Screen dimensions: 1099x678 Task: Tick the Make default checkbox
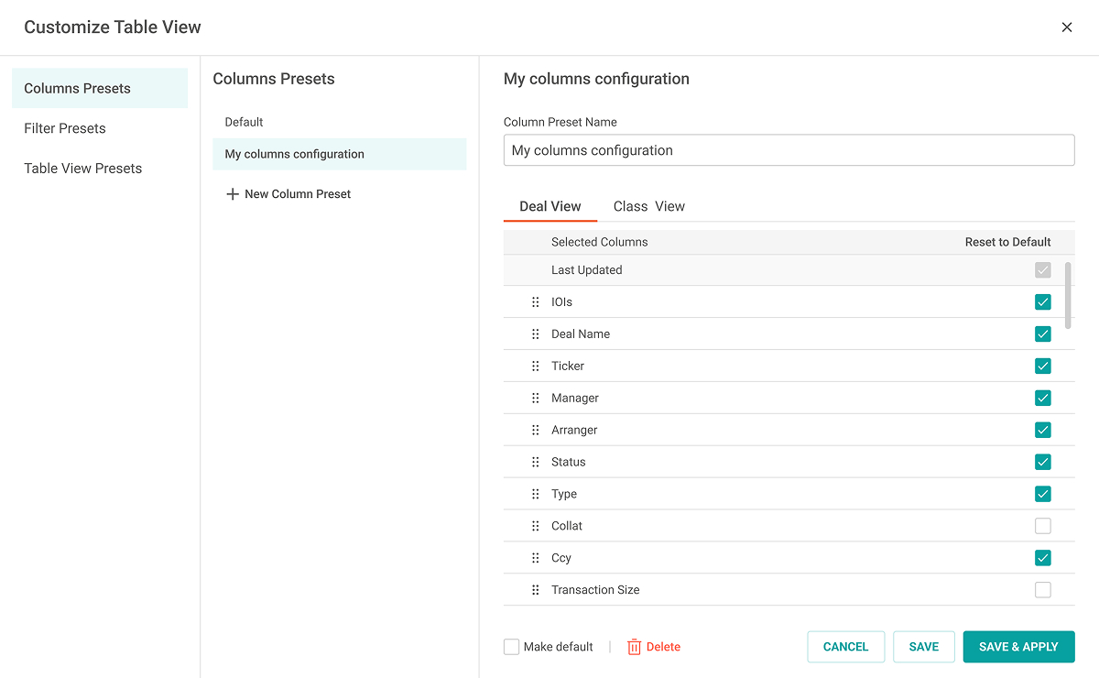tap(512, 647)
